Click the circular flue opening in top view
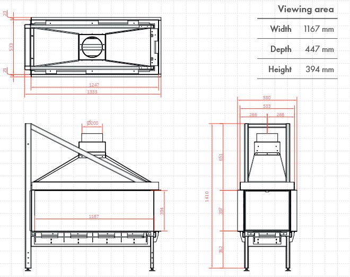This screenshot has width=350, height=277. click(x=93, y=47)
